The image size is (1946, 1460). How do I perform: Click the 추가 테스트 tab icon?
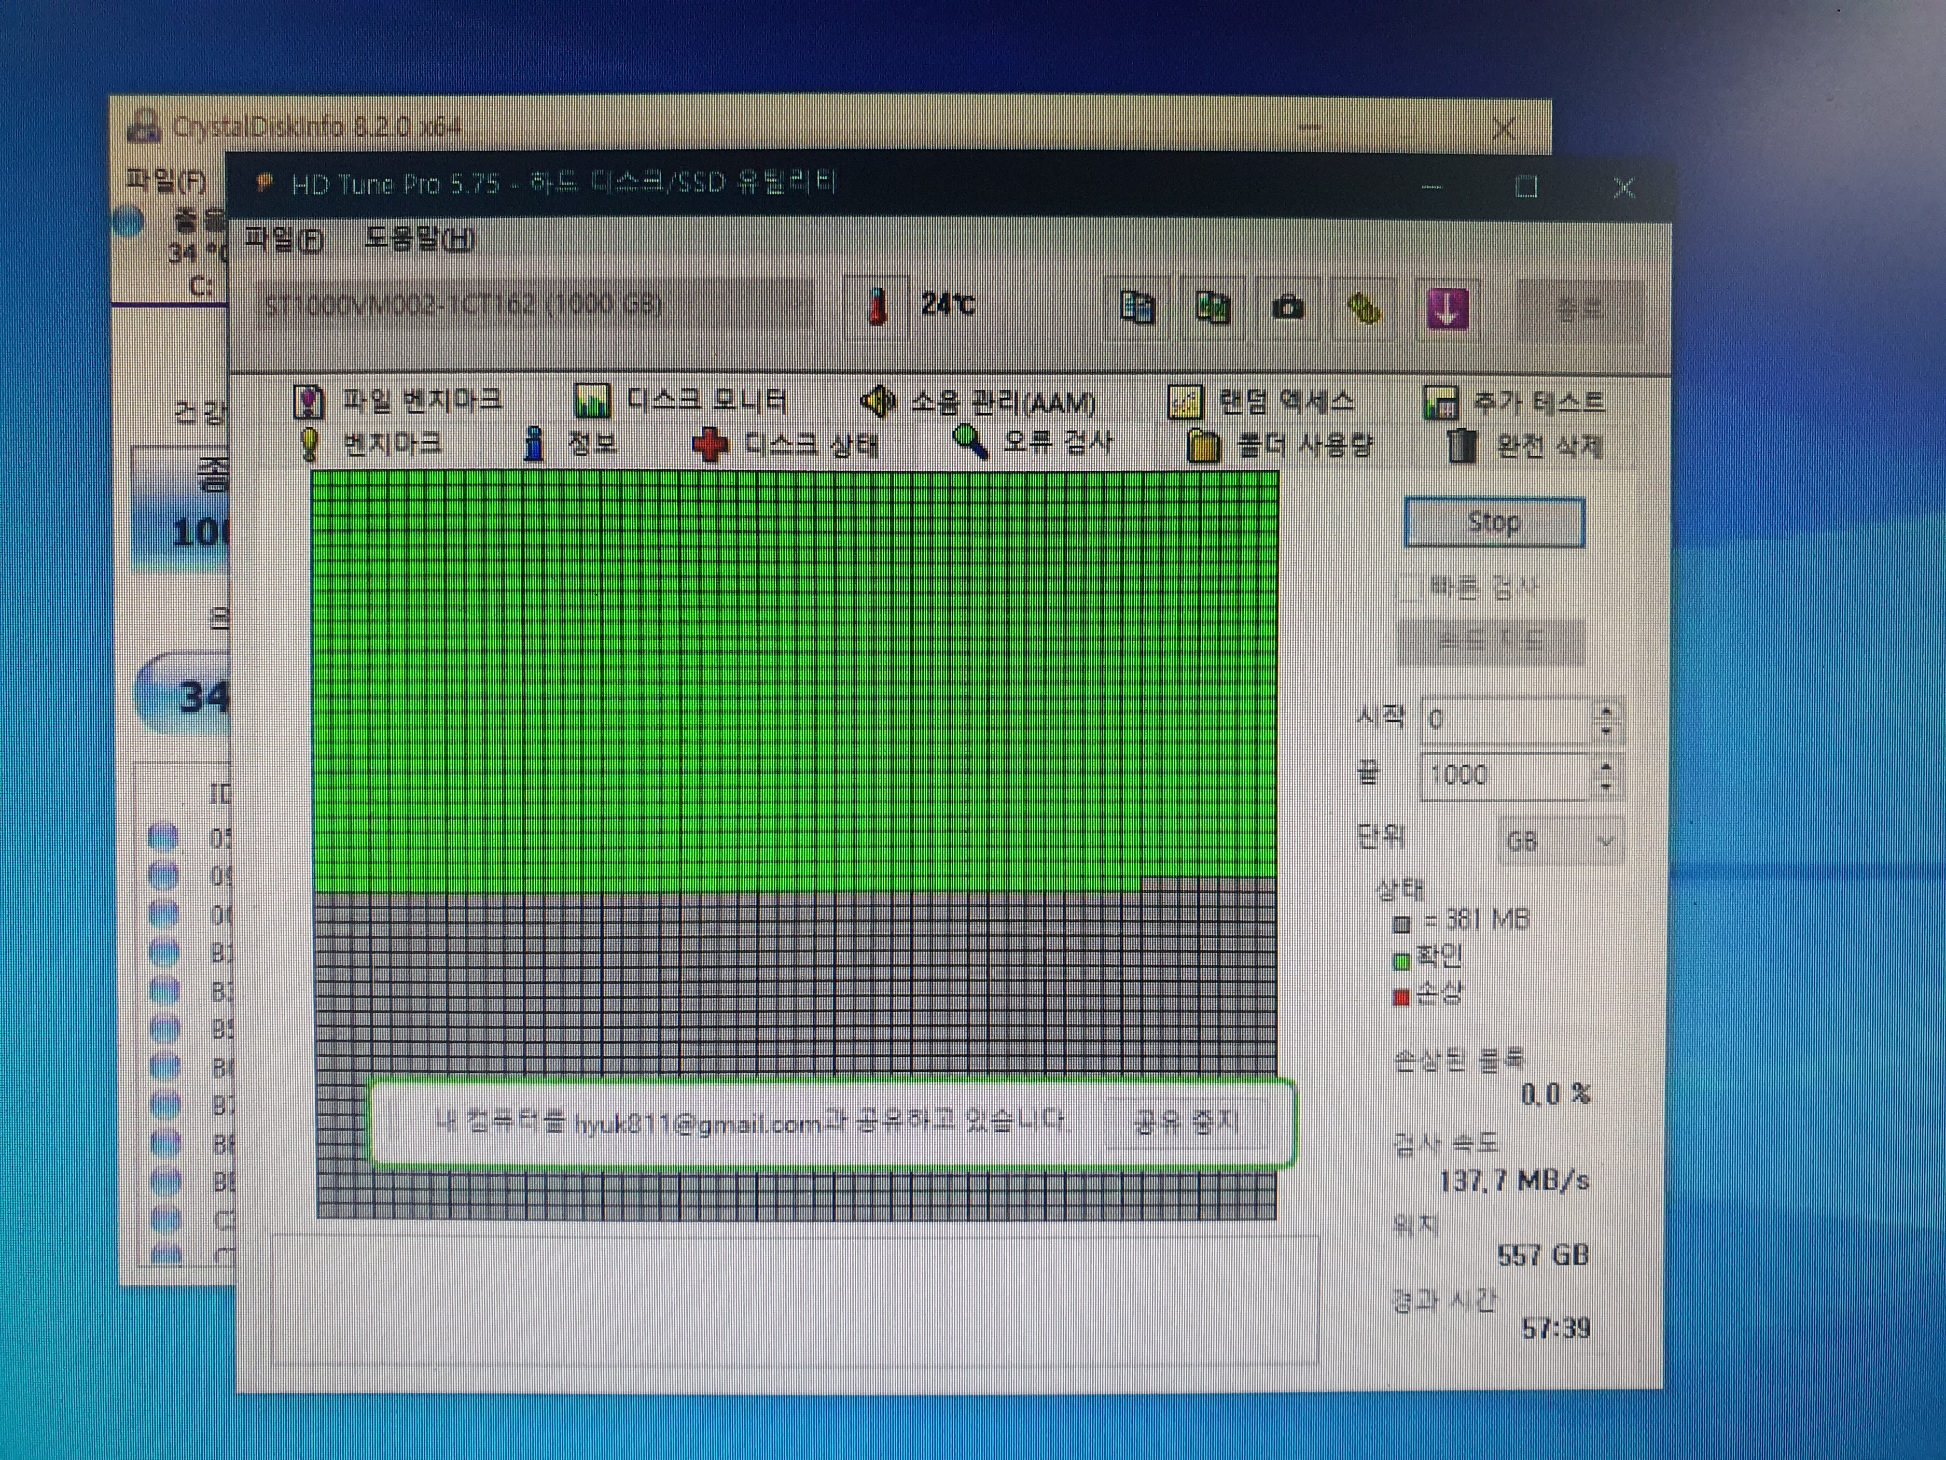point(1440,403)
